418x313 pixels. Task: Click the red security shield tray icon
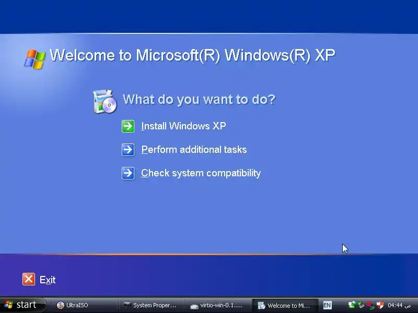click(380, 305)
